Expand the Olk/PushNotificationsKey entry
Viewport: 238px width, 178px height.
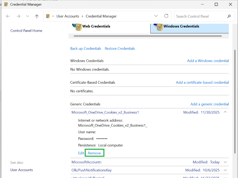[x=225, y=170]
